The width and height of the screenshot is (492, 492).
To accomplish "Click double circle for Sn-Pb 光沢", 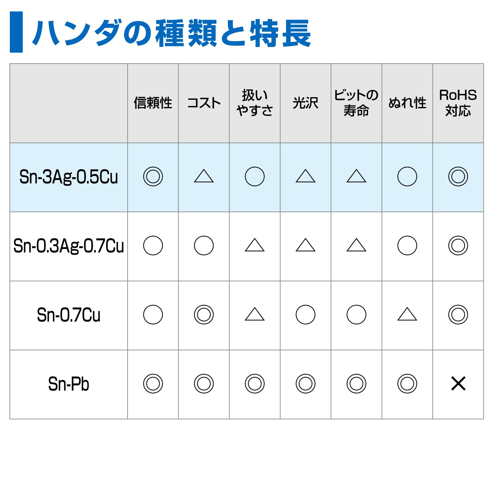I will tap(305, 383).
